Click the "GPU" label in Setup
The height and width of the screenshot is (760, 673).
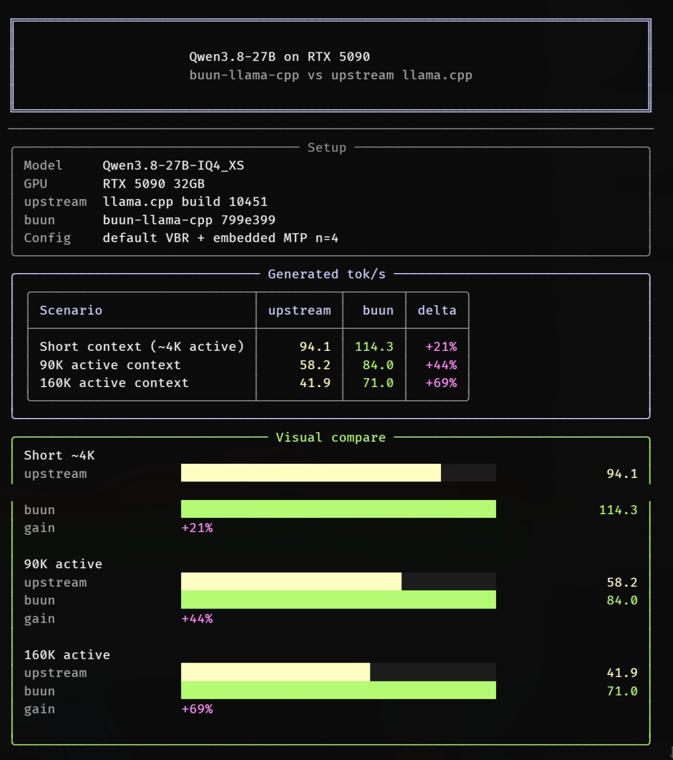pos(36,184)
